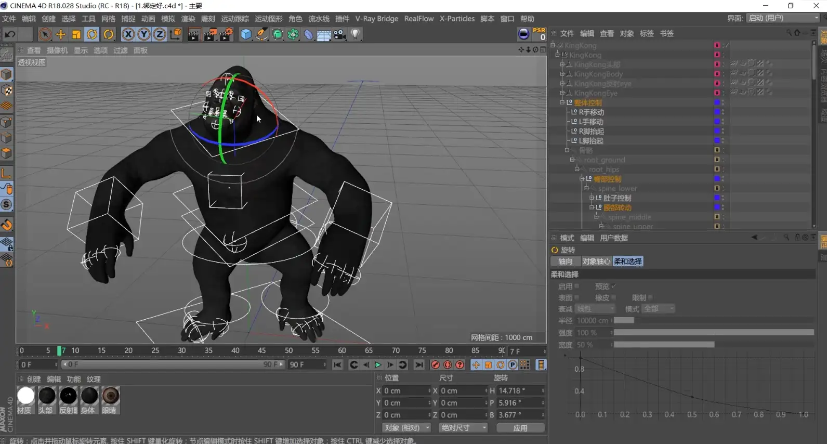The height and width of the screenshot is (444, 827).
Task: Open the spline pen tool icon
Action: coord(262,34)
